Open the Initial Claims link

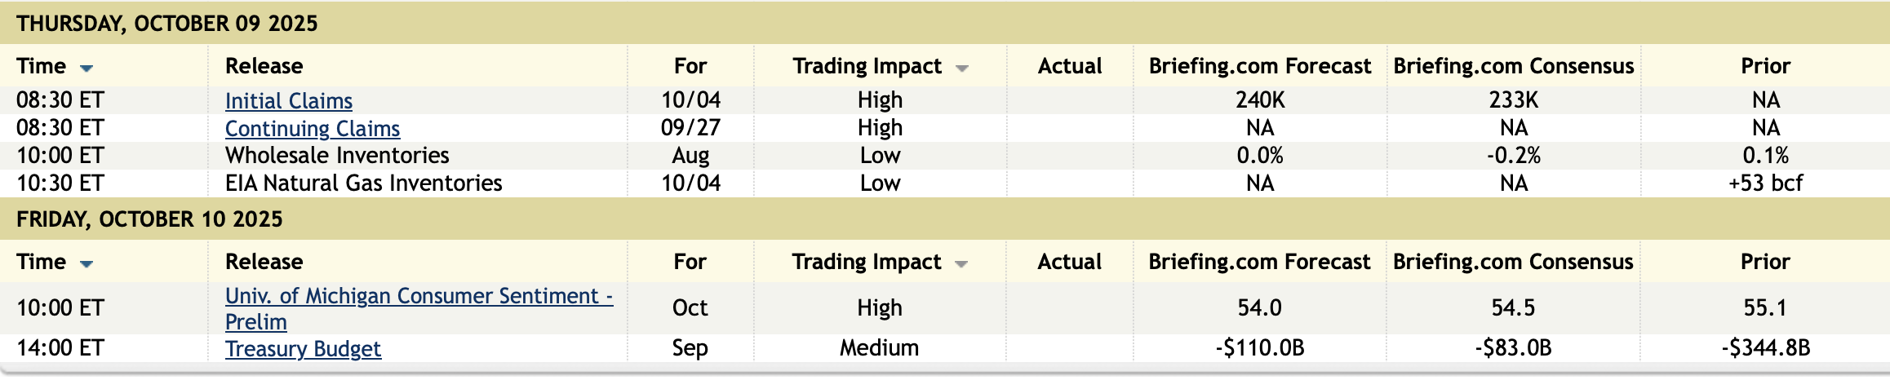(289, 101)
